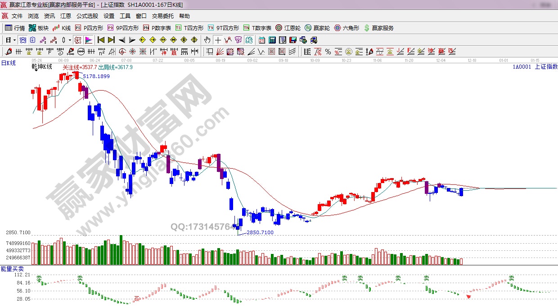Expand the 乾坤K线 dropdown marker
Viewport: 558px width, 306px height.
pyautogui.click(x=36, y=70)
